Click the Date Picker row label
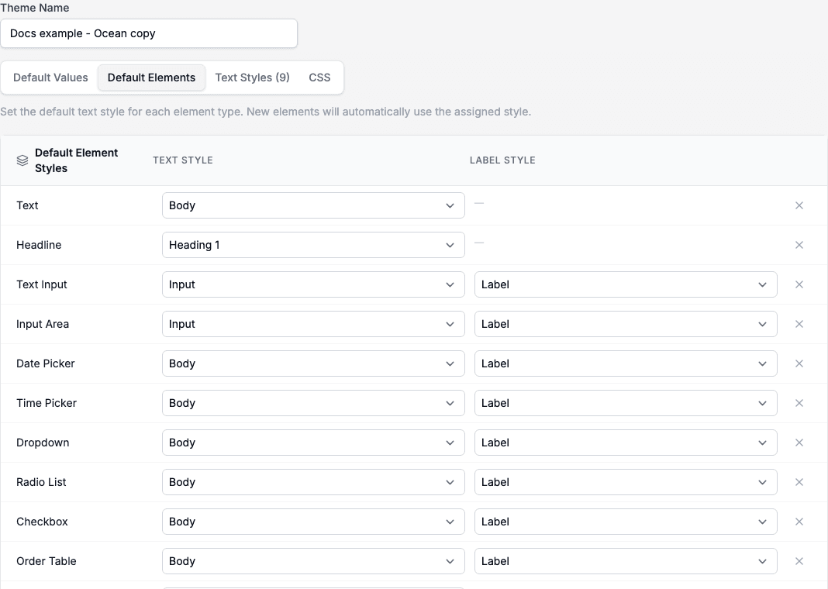 [46, 363]
